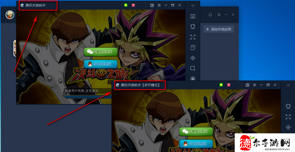Open gift icon in 多开模式 title bar
This screenshot has width=295, height=152.
click(229, 85)
